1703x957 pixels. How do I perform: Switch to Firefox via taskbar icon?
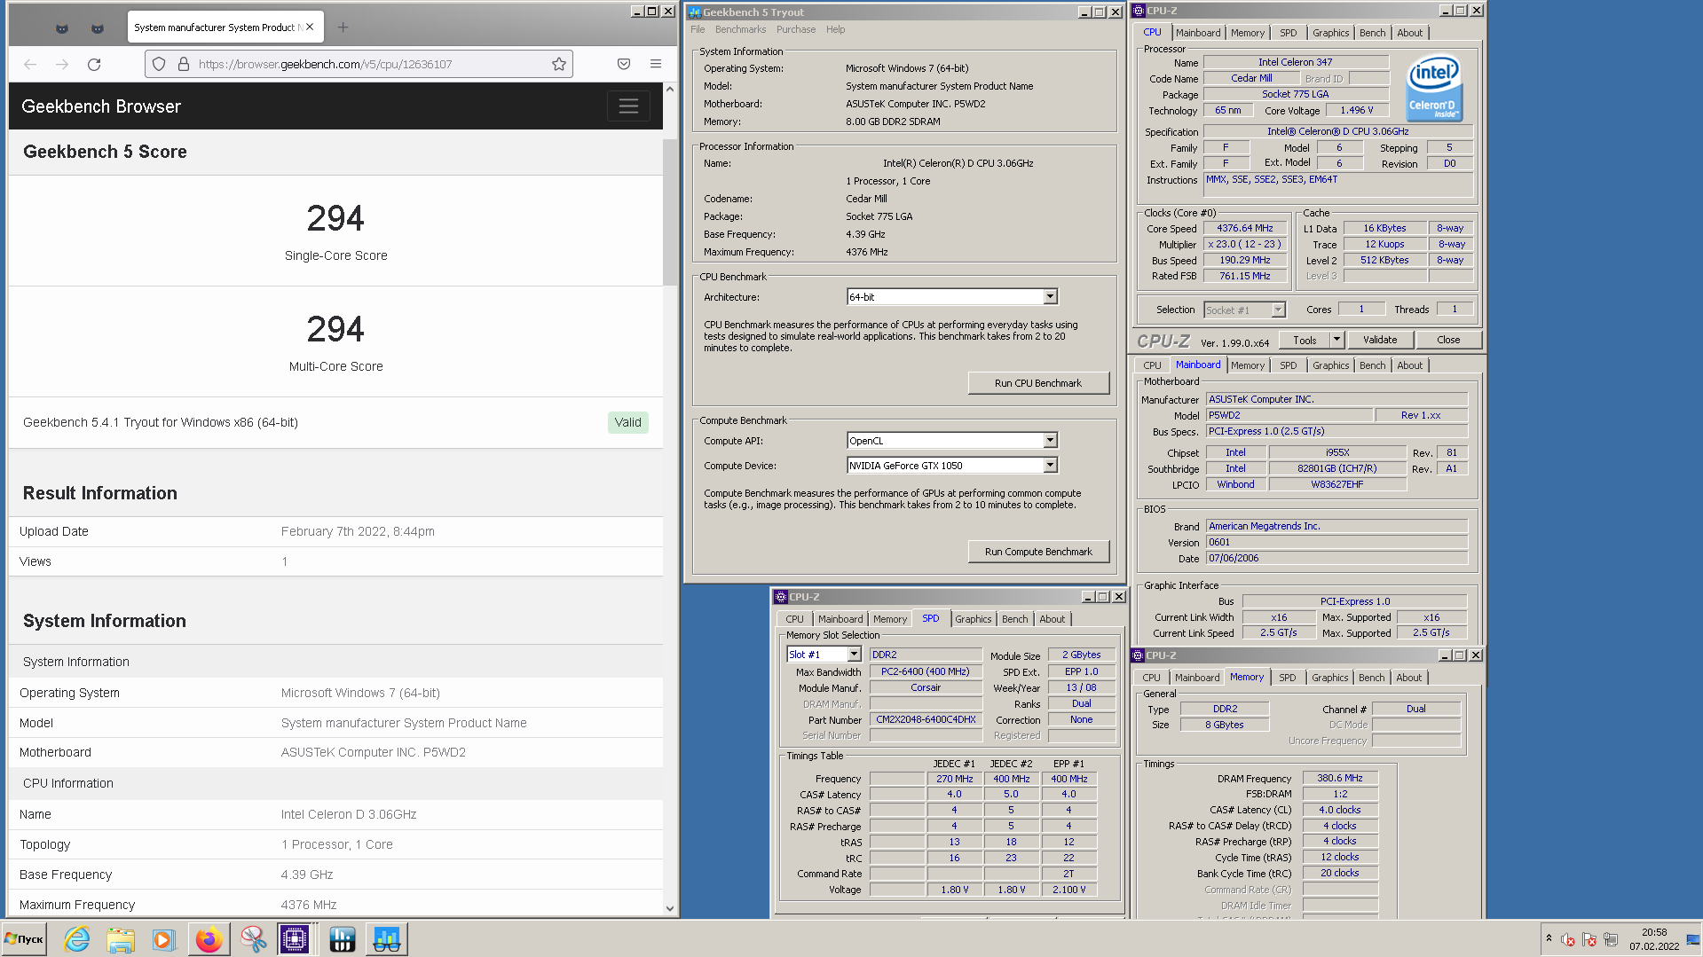click(209, 939)
